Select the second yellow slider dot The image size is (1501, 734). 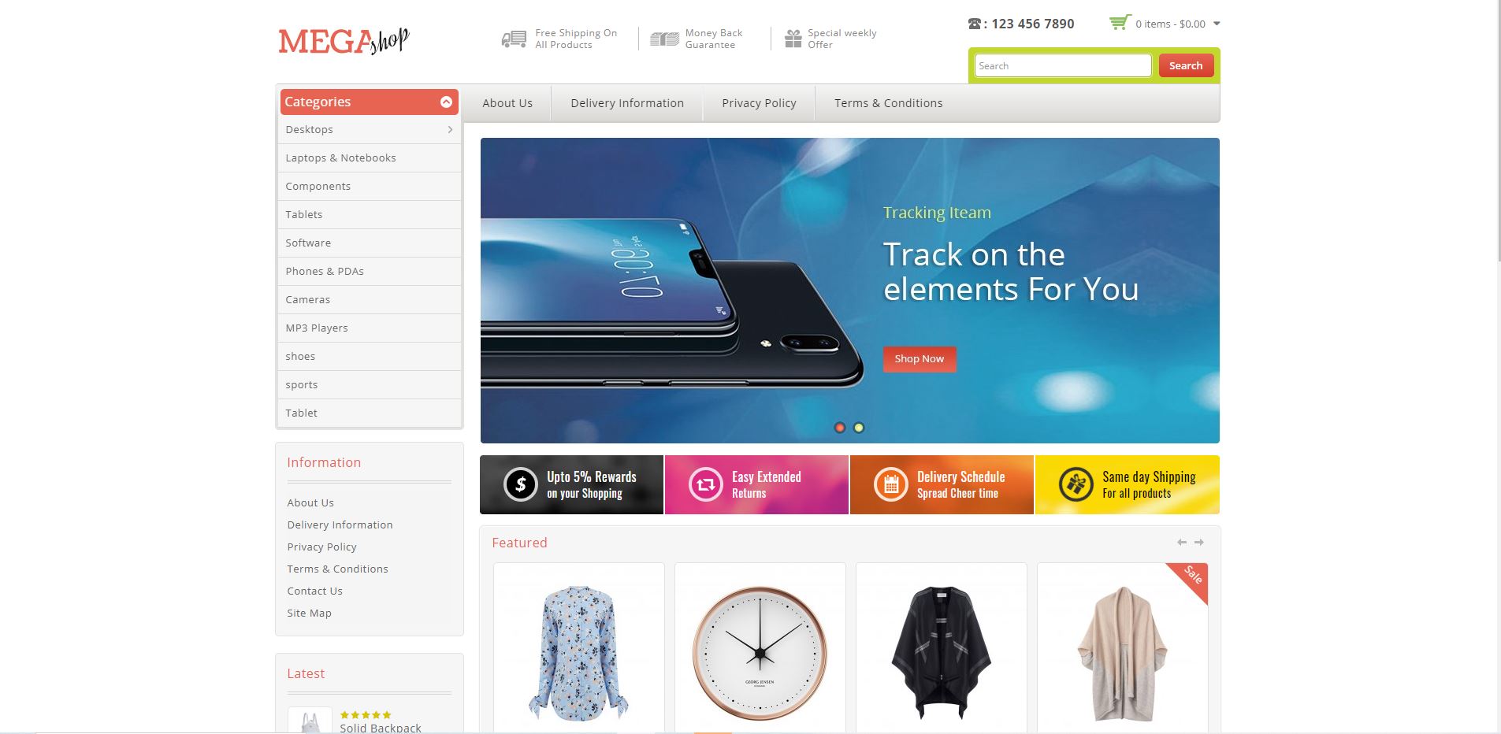click(859, 428)
